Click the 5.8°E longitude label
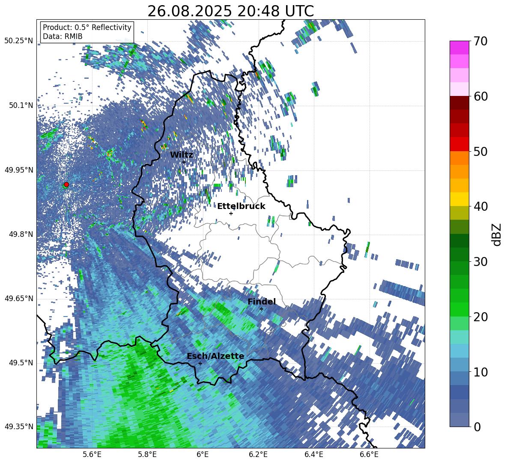This screenshot has height=463, width=507. [147, 455]
